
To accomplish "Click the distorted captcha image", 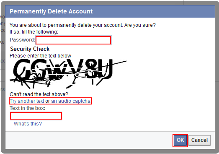I will click(x=68, y=74).
